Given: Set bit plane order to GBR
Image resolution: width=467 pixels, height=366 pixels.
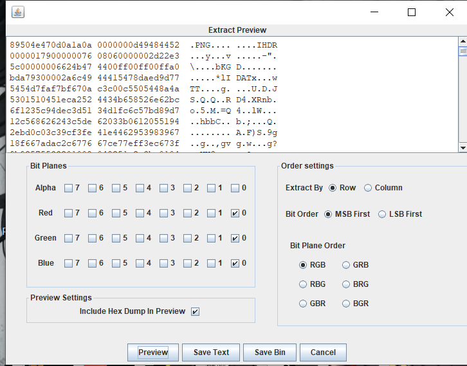Looking at the screenshot, I should [x=303, y=304].
